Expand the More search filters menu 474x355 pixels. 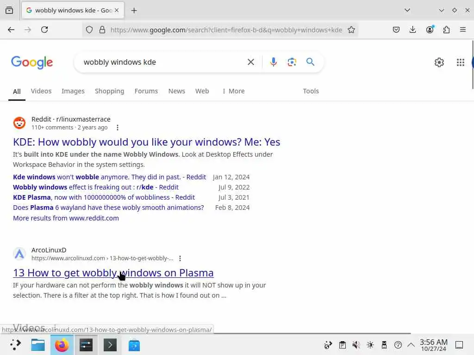tap(233, 91)
